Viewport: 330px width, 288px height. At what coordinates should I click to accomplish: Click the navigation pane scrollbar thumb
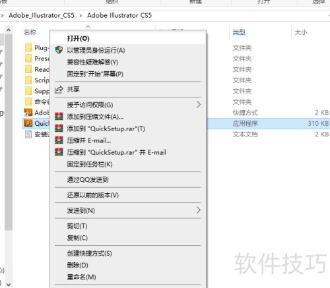pos(9,132)
